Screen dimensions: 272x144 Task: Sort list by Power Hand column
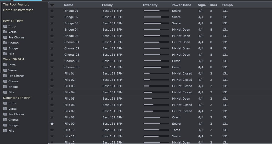pos(181,5)
